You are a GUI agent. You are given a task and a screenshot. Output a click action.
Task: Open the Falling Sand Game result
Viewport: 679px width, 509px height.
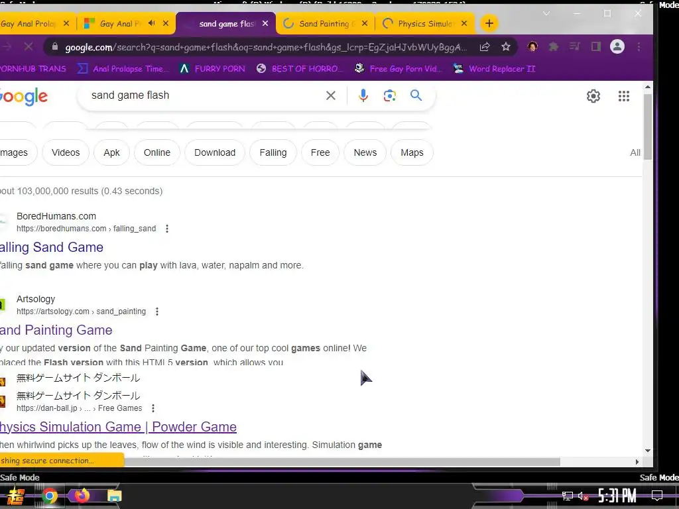click(52, 247)
